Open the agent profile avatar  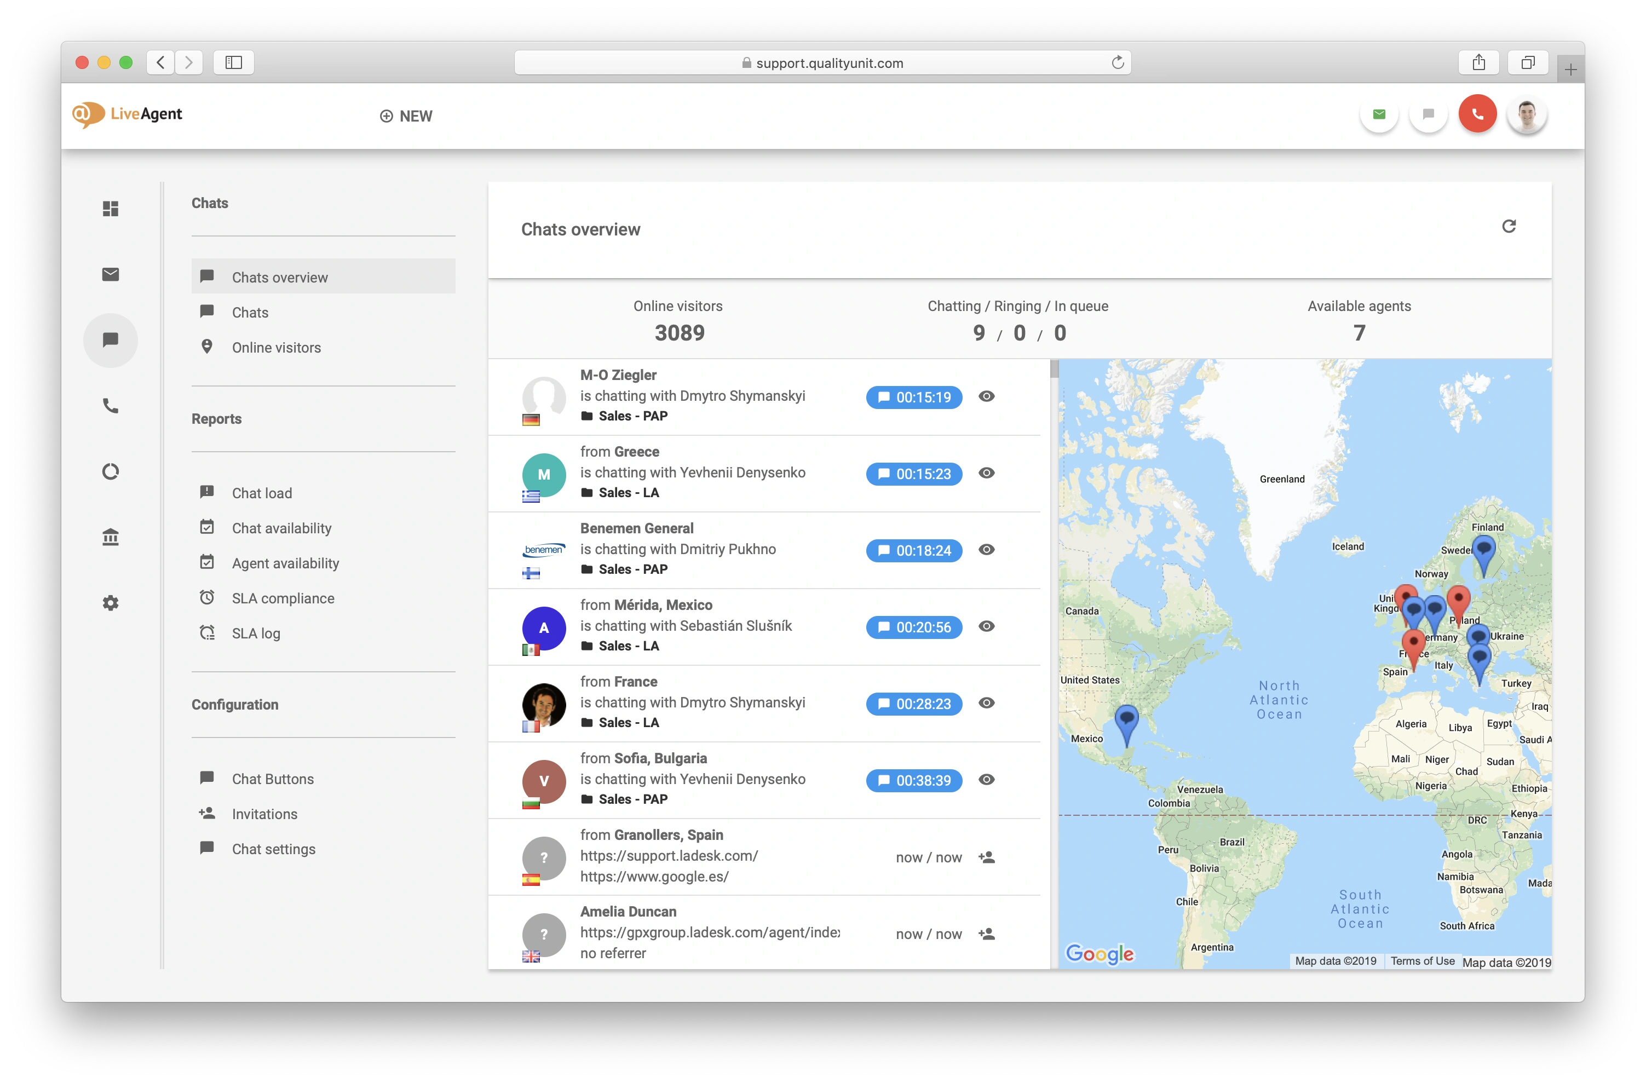1527,114
